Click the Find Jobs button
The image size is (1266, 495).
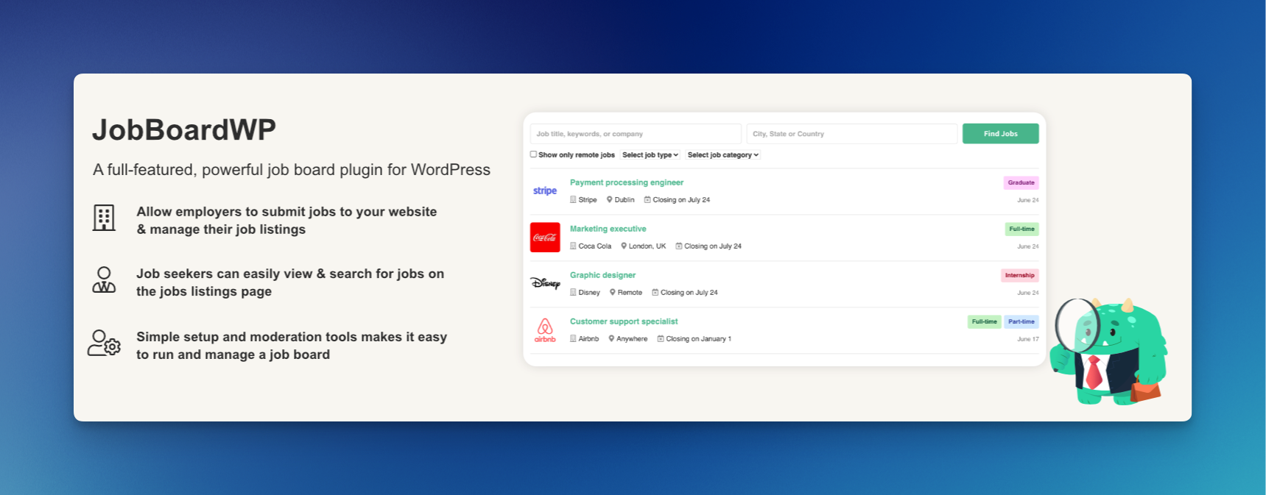[x=1000, y=134]
